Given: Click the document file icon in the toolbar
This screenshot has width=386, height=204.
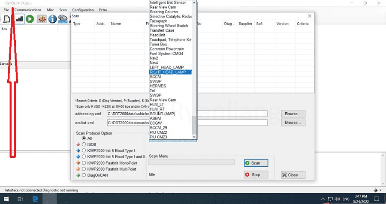Looking at the screenshot, I should 6,19.
